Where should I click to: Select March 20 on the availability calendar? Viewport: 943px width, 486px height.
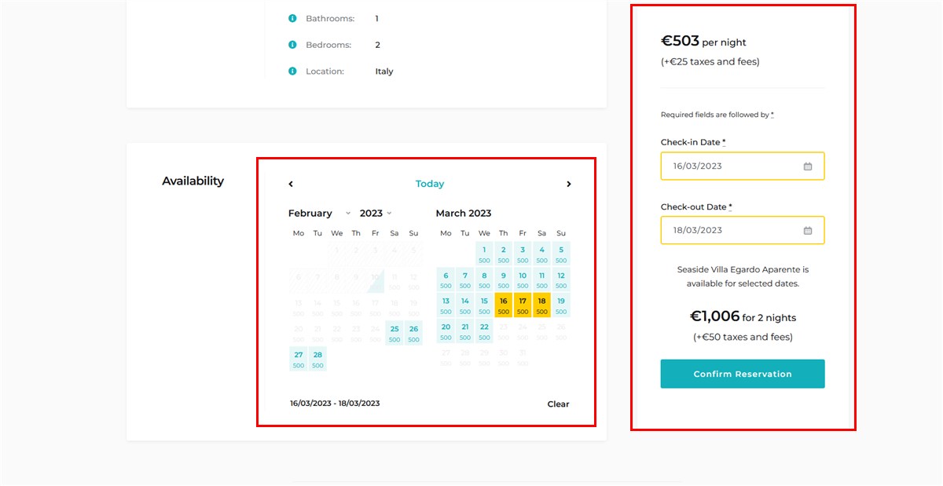coord(446,331)
